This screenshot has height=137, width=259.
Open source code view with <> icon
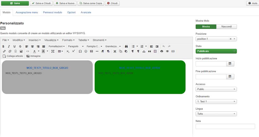point(28,51)
